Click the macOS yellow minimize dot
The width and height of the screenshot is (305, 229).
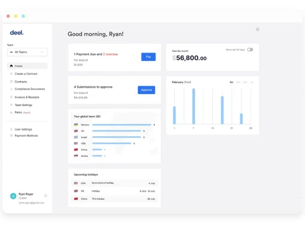pos(16,16)
